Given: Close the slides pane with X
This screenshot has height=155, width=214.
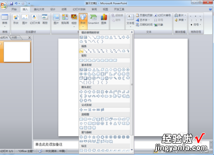Looking at the screenshot, I should [30, 38].
